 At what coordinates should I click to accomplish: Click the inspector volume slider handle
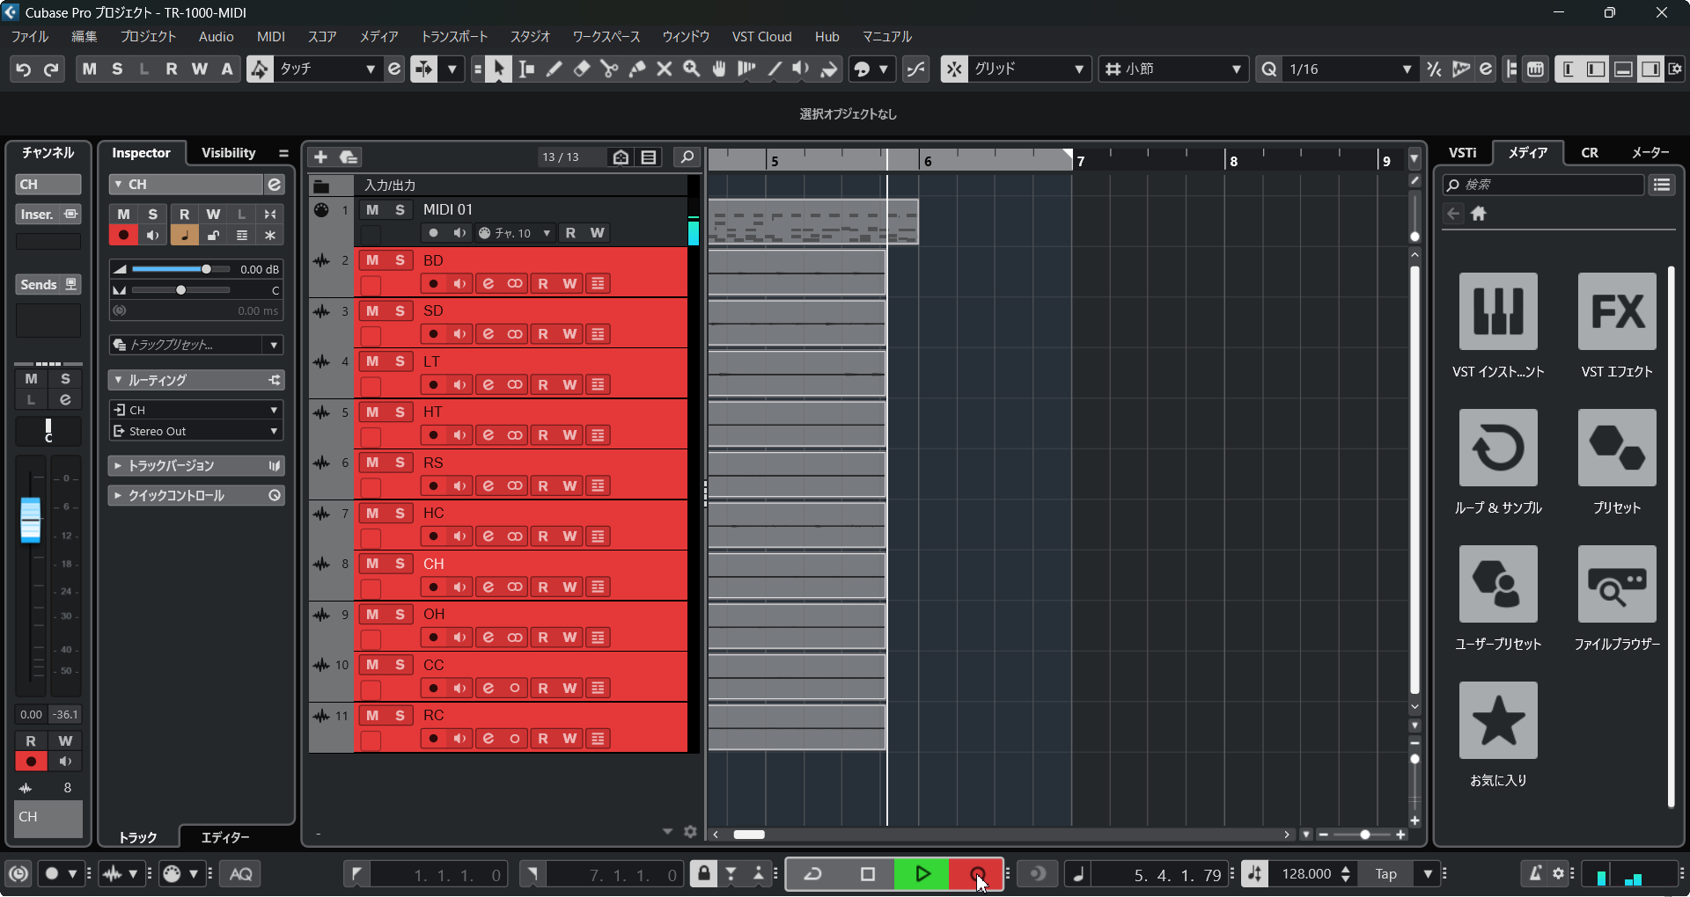point(206,269)
